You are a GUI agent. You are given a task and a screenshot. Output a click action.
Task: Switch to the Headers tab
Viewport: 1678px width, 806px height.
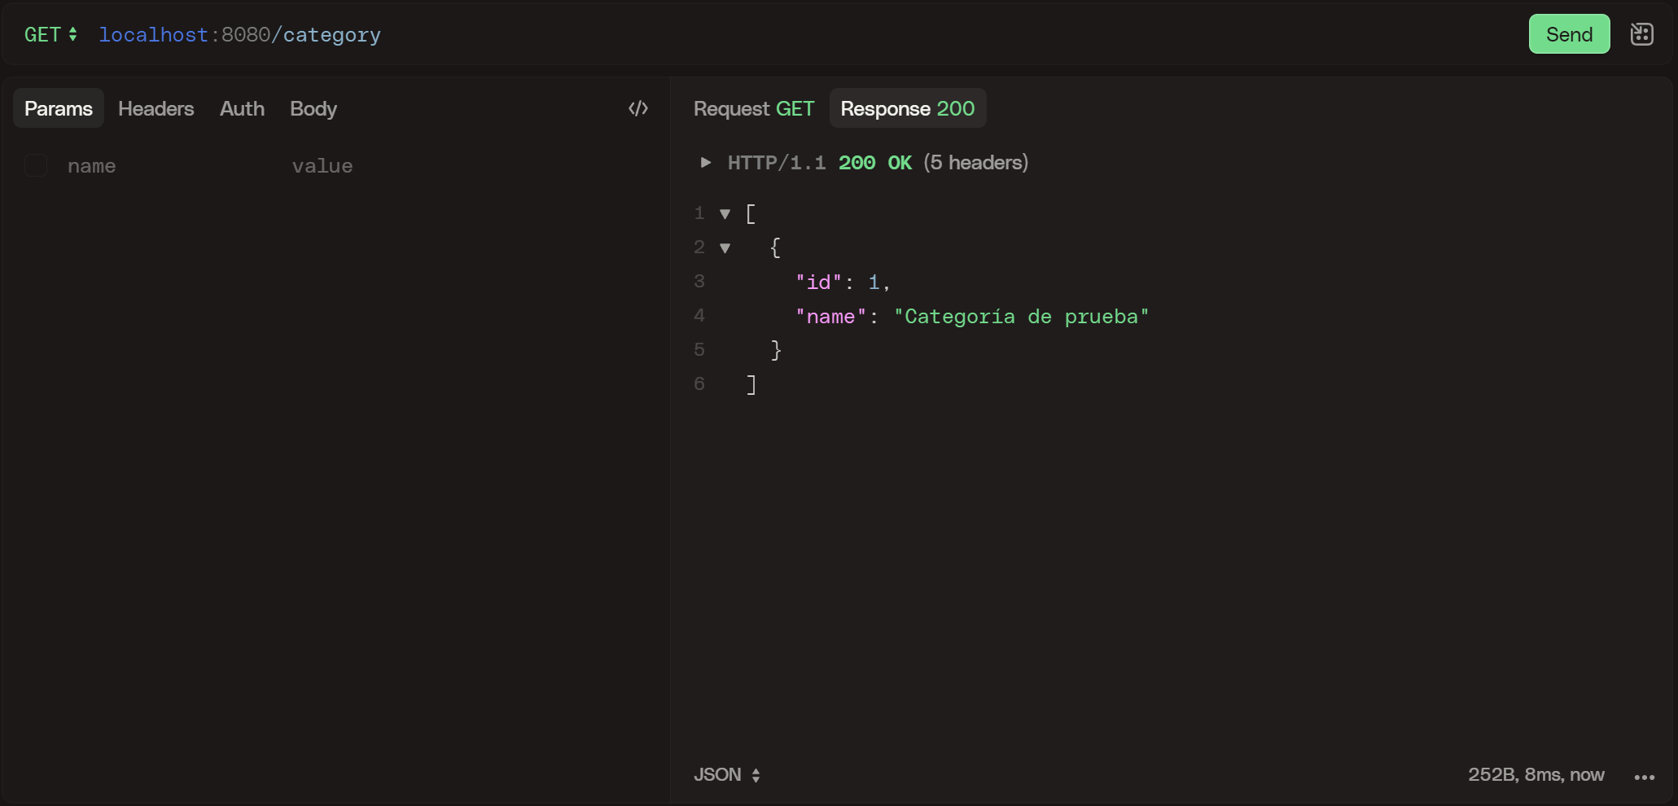(156, 108)
